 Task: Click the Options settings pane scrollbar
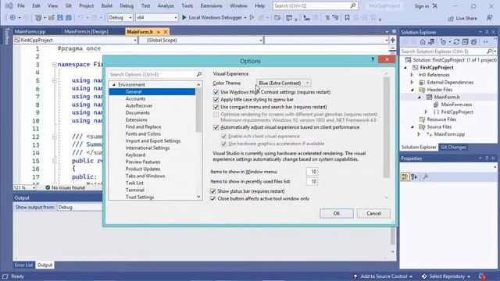click(x=386, y=127)
